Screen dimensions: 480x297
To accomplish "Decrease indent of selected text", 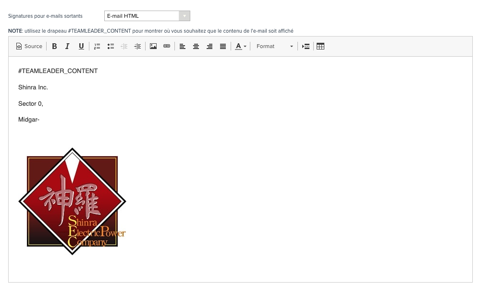I will tap(124, 46).
